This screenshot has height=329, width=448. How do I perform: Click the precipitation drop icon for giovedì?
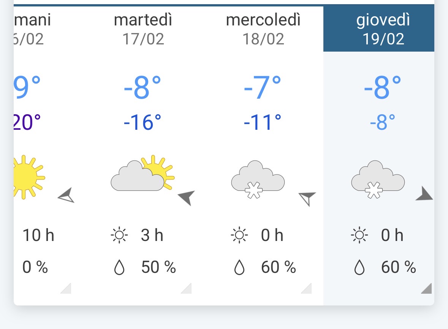359,268
